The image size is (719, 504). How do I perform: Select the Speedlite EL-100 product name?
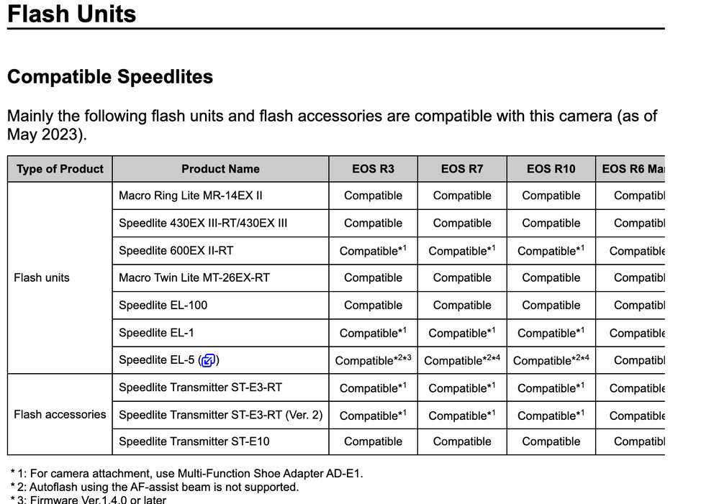pyautogui.click(x=163, y=305)
